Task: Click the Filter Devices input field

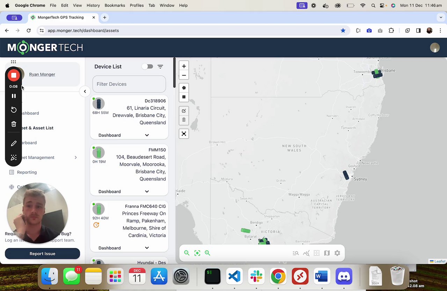Action: click(x=129, y=84)
